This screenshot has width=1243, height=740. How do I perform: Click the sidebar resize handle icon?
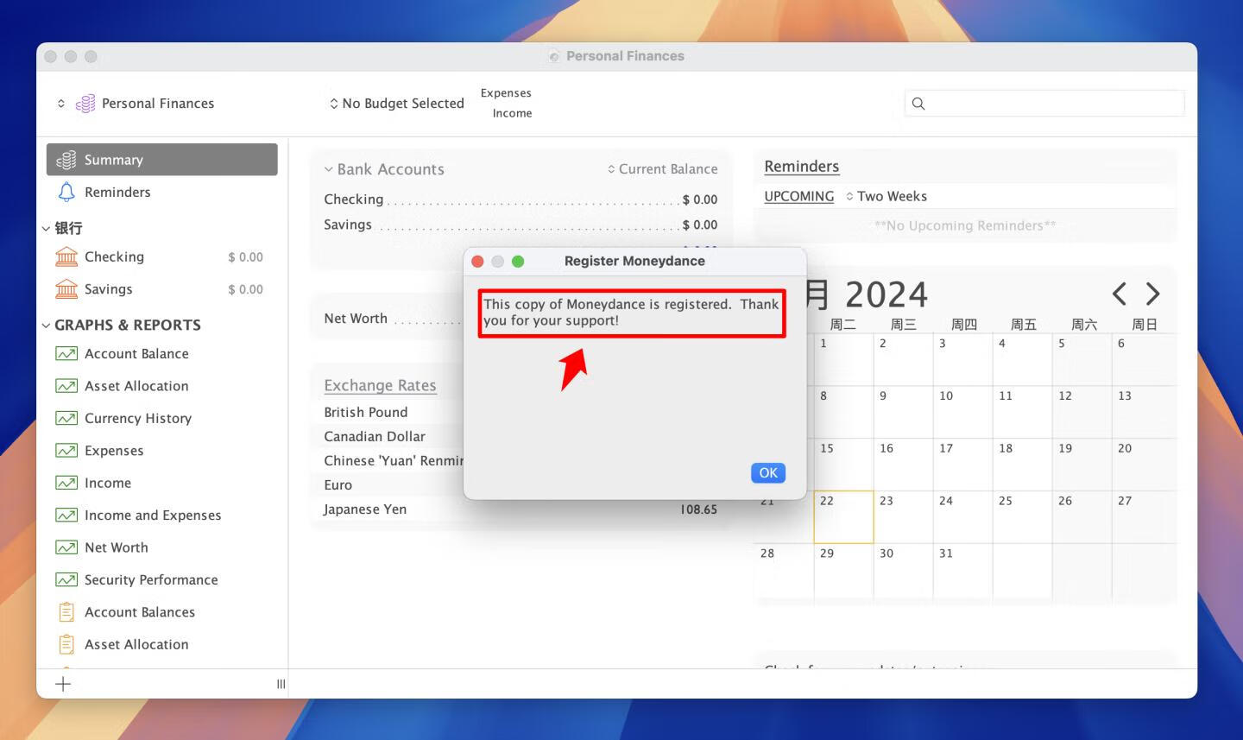(281, 684)
